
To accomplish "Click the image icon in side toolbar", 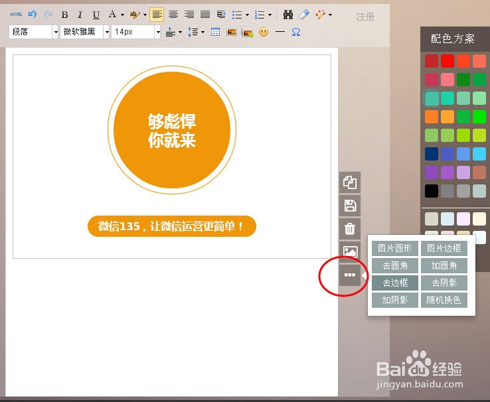I will [x=350, y=251].
